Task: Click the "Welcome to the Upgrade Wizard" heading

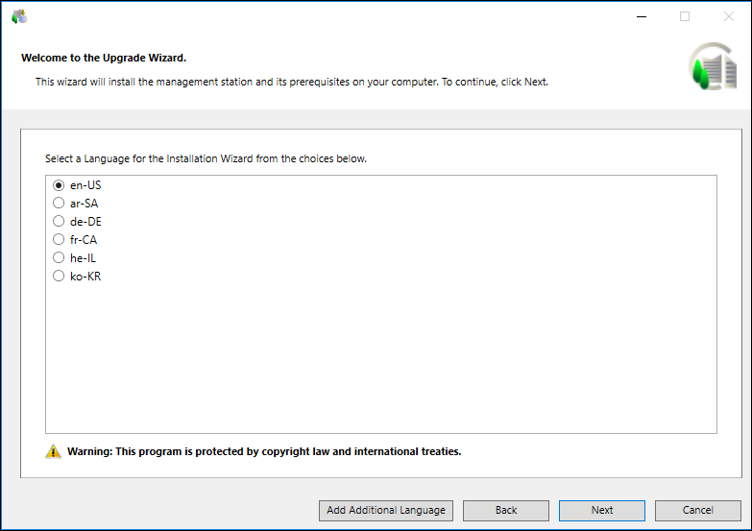Action: [x=104, y=58]
